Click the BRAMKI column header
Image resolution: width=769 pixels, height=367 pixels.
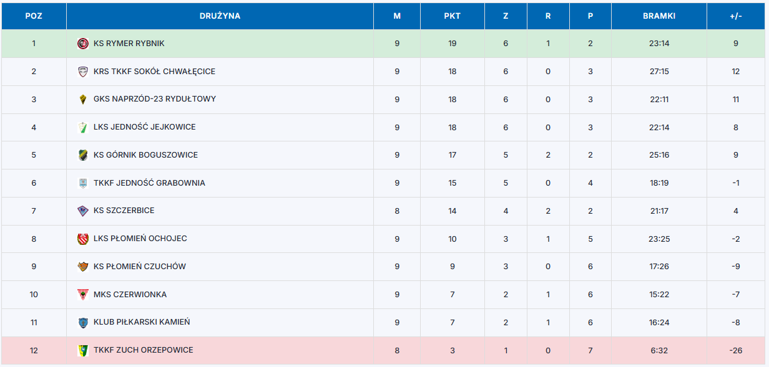pyautogui.click(x=659, y=16)
